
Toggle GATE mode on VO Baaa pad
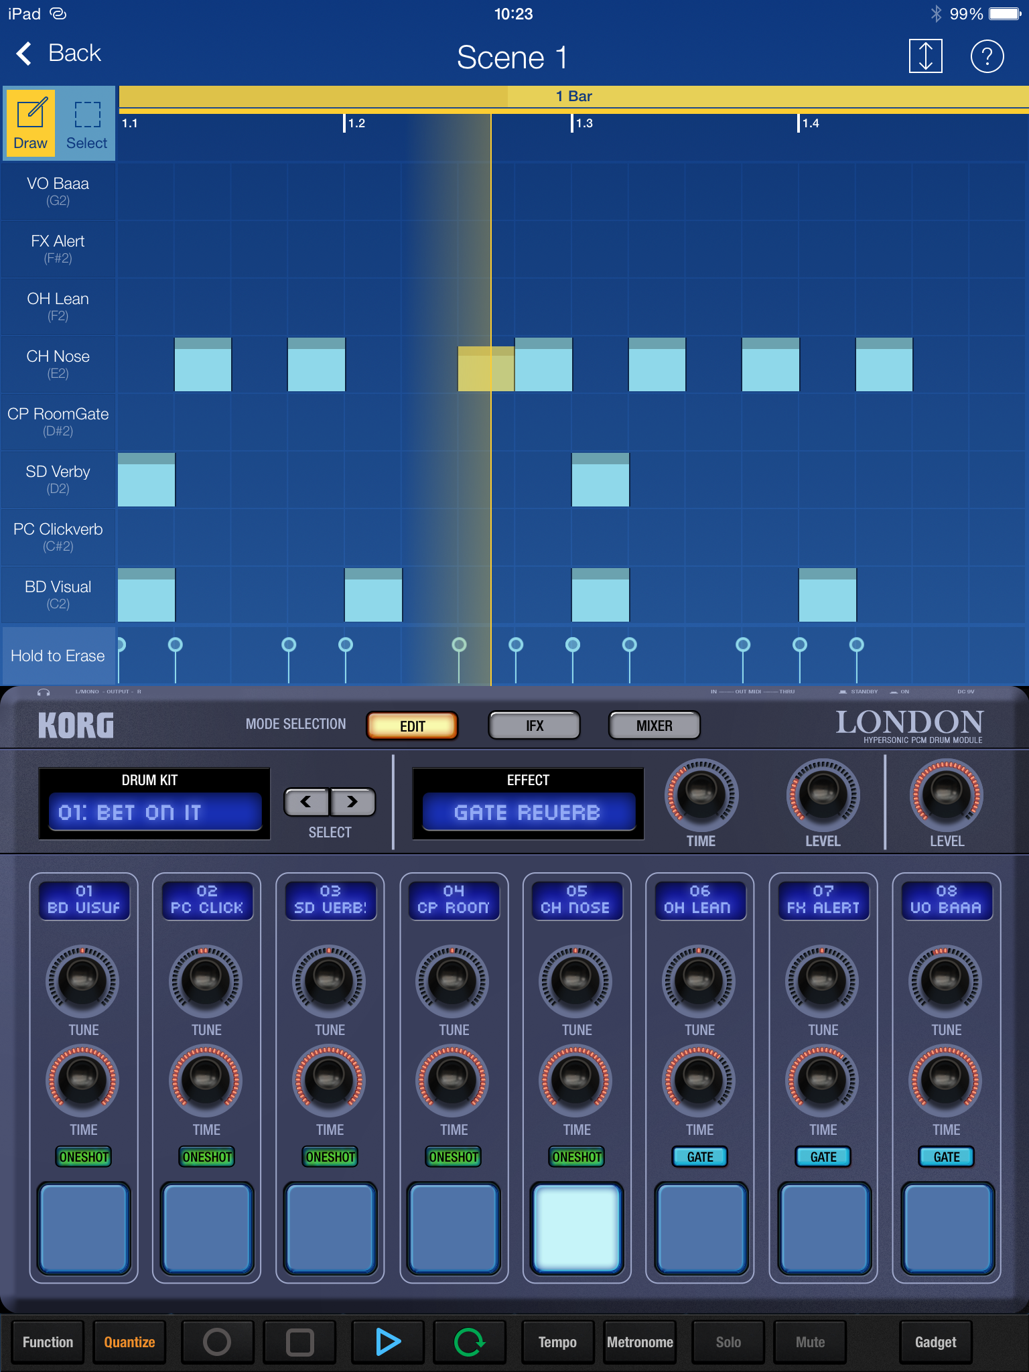947,1157
